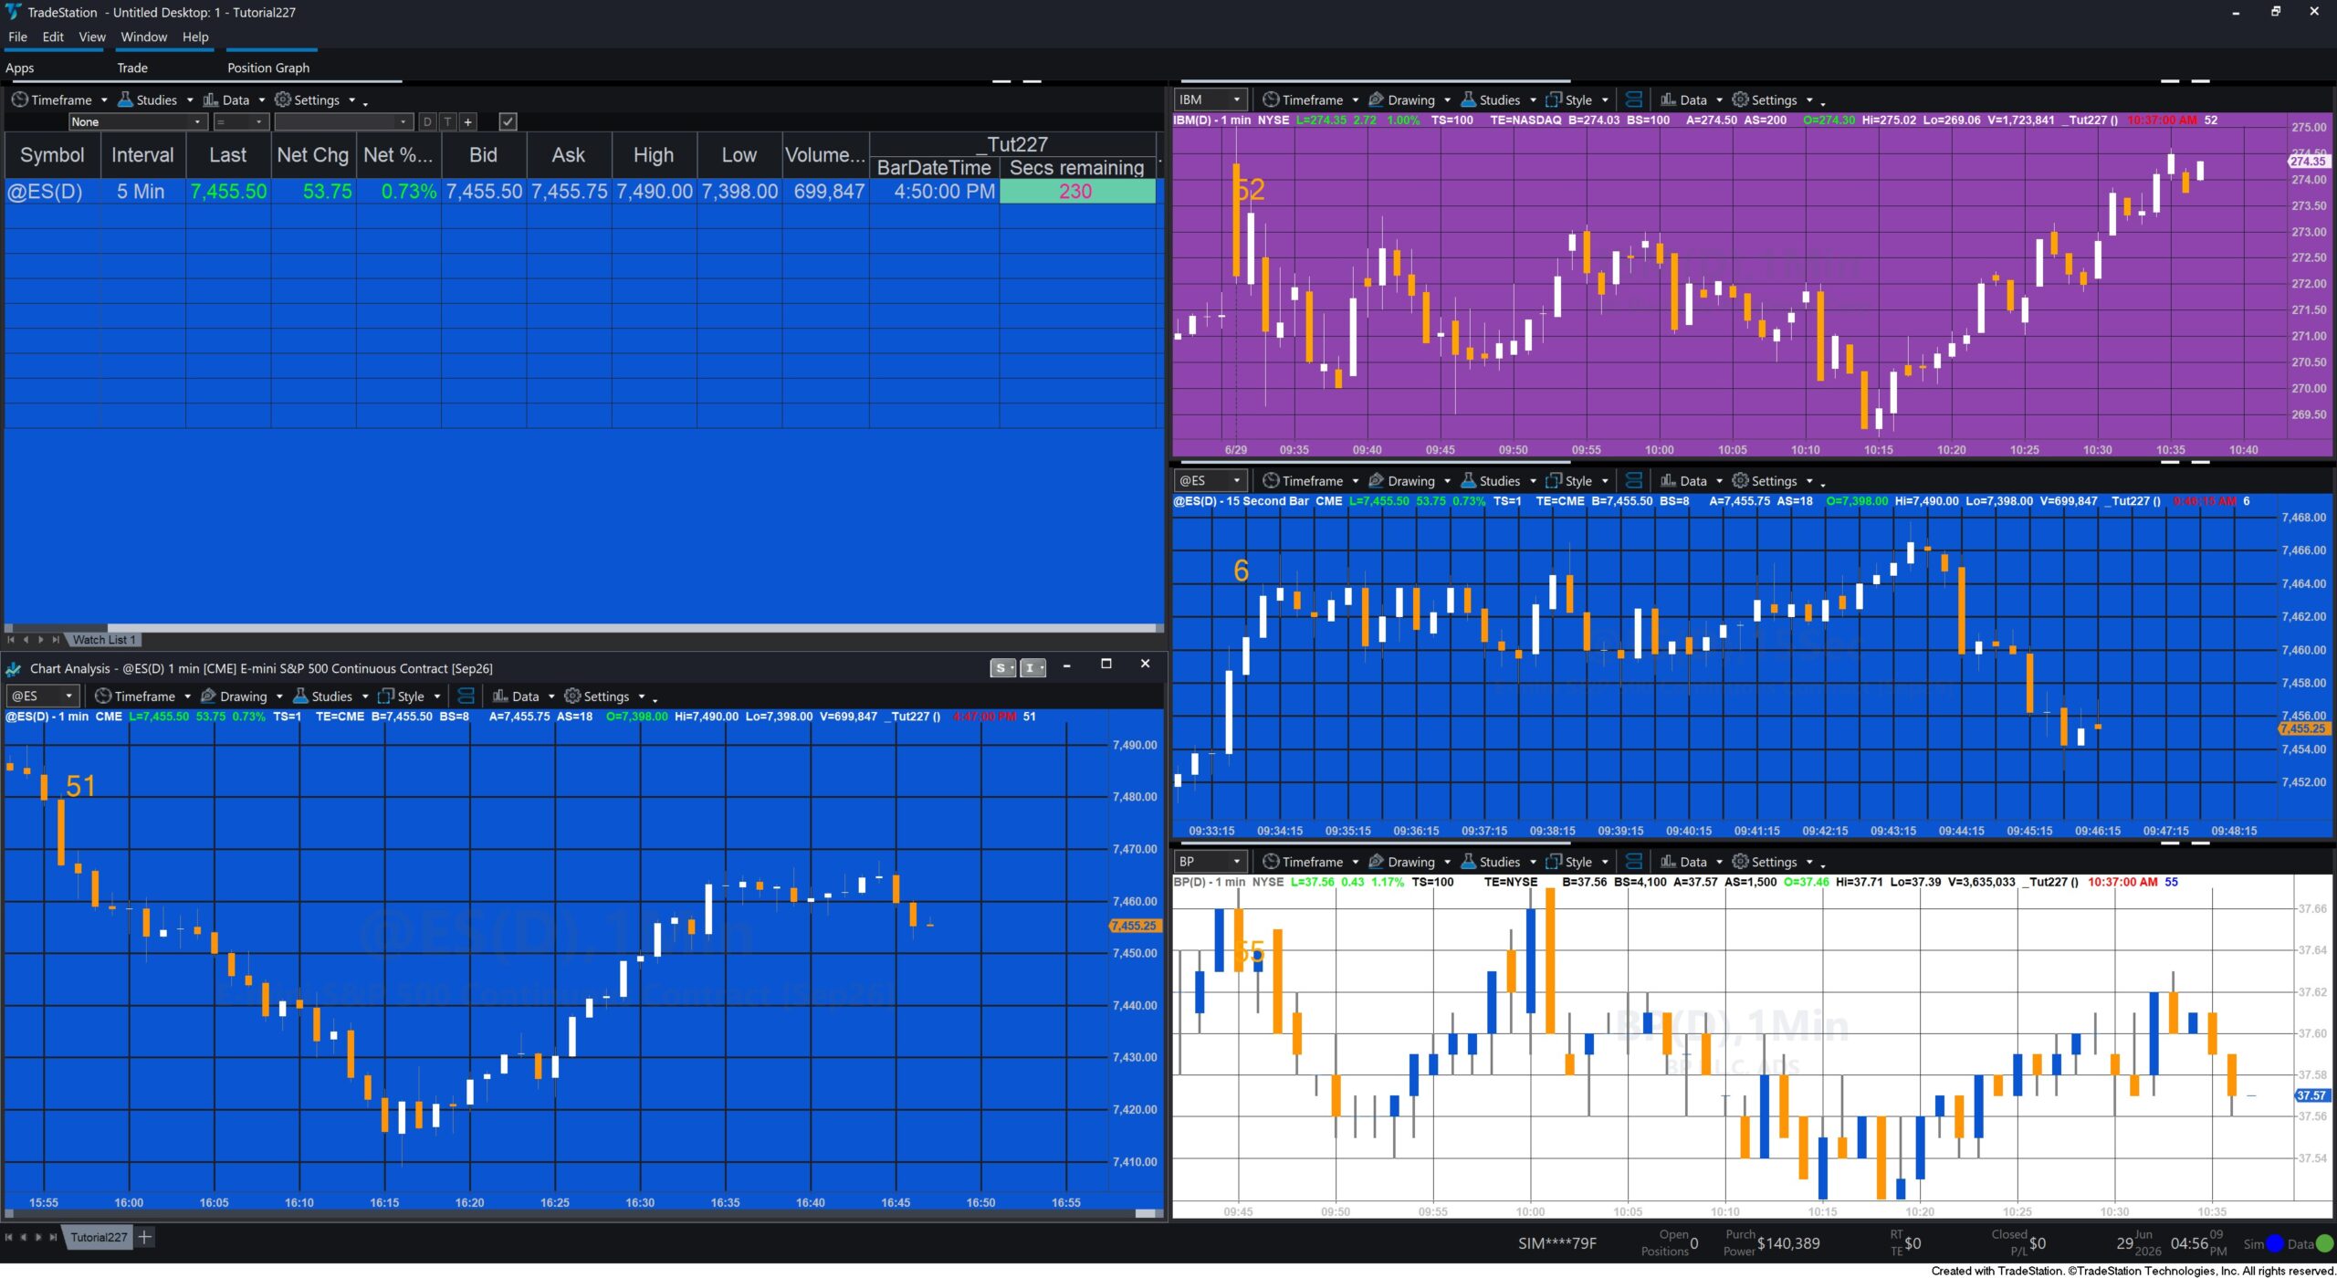Click the blue Sim indicator in status bar
This screenshot has width=2337, height=1278.
pyautogui.click(x=2275, y=1243)
